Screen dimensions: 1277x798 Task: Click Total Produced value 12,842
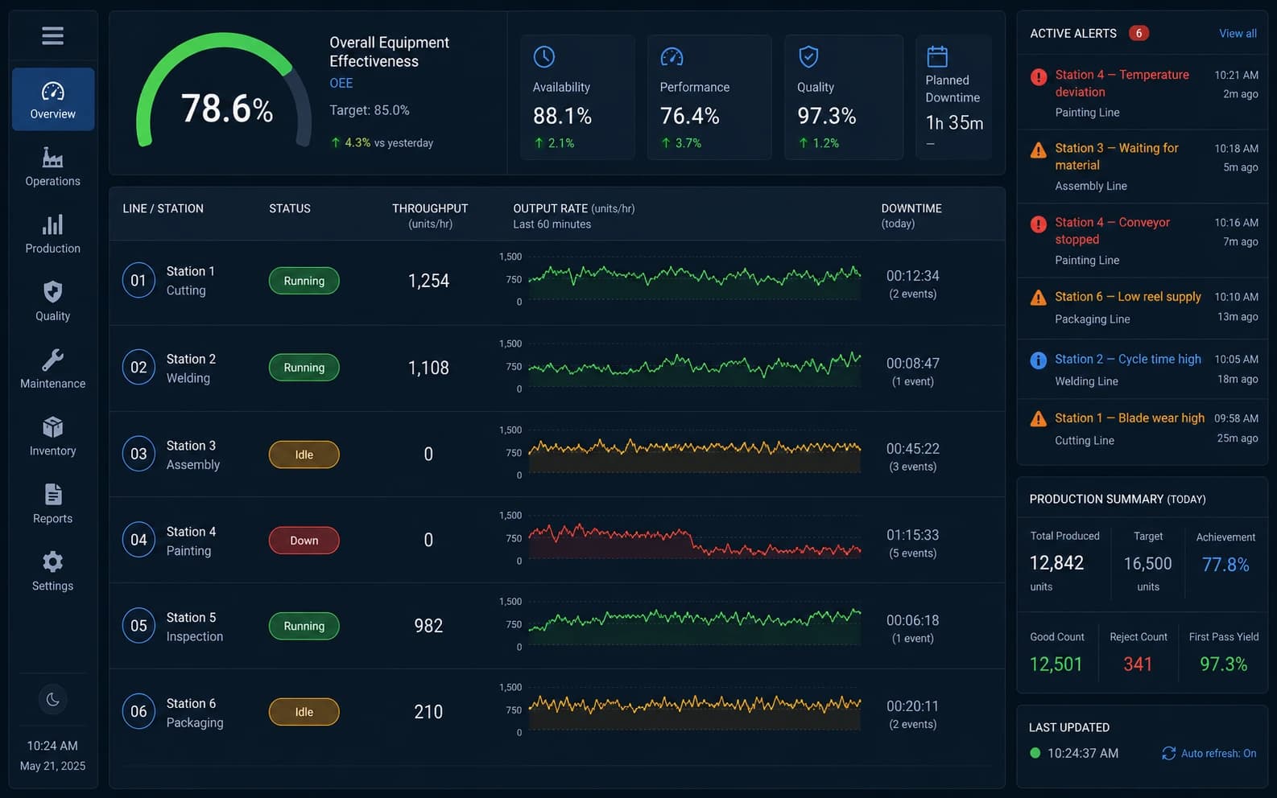(1057, 563)
